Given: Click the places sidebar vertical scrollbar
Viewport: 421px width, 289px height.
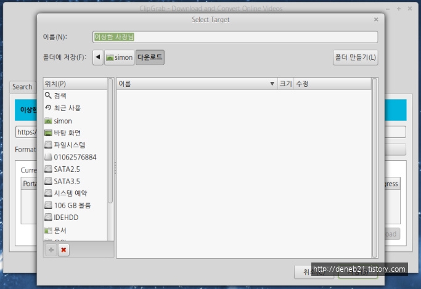Looking at the screenshot, I should [x=111, y=142].
